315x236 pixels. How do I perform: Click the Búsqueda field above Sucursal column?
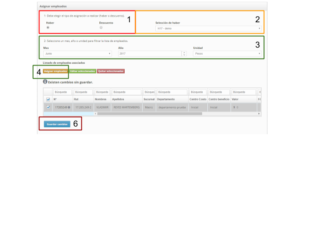click(x=149, y=92)
